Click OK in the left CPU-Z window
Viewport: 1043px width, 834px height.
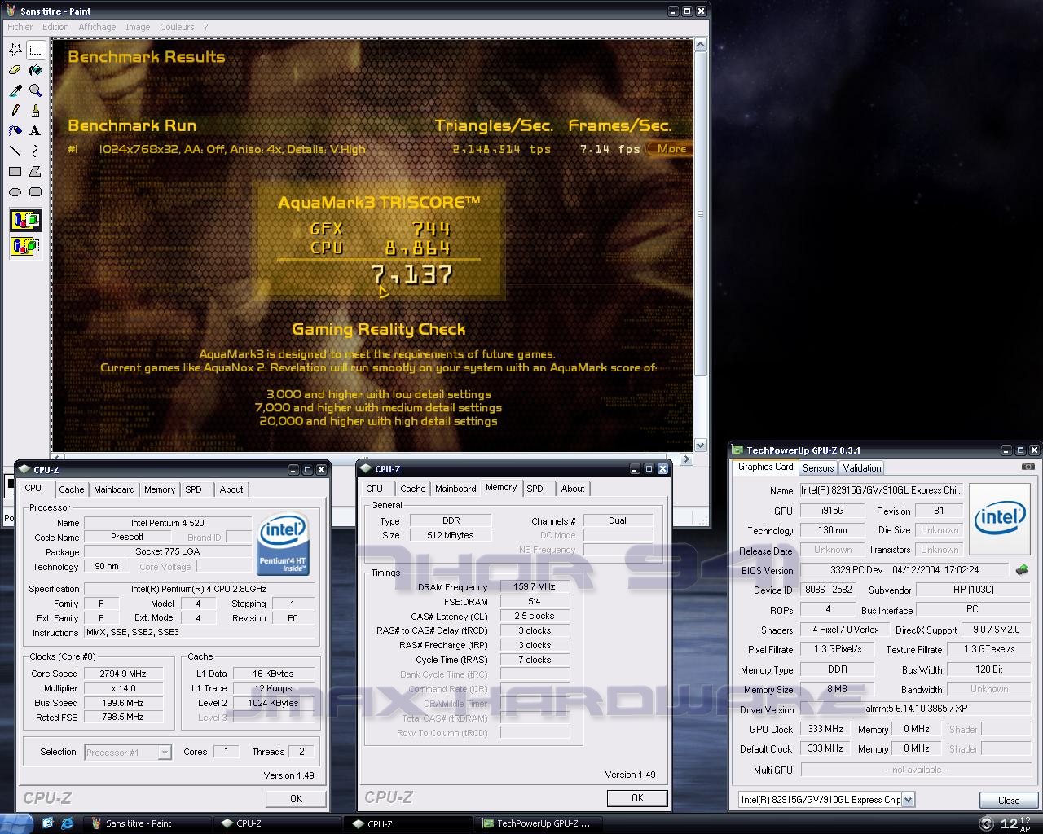point(296,799)
